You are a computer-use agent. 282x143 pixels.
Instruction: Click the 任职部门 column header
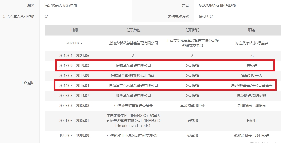[x=193, y=30]
